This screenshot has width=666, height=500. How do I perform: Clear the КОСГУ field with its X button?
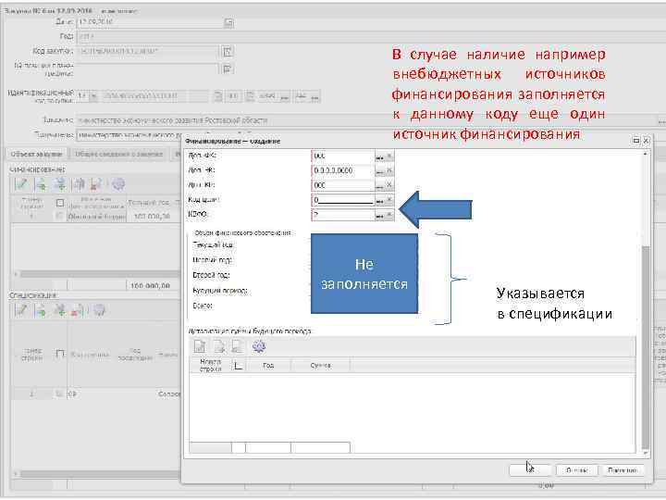[389, 215]
